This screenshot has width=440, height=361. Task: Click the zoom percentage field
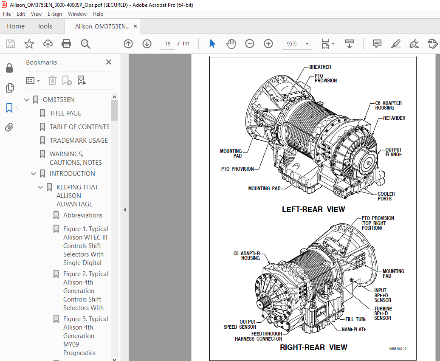pyautogui.click(x=292, y=44)
